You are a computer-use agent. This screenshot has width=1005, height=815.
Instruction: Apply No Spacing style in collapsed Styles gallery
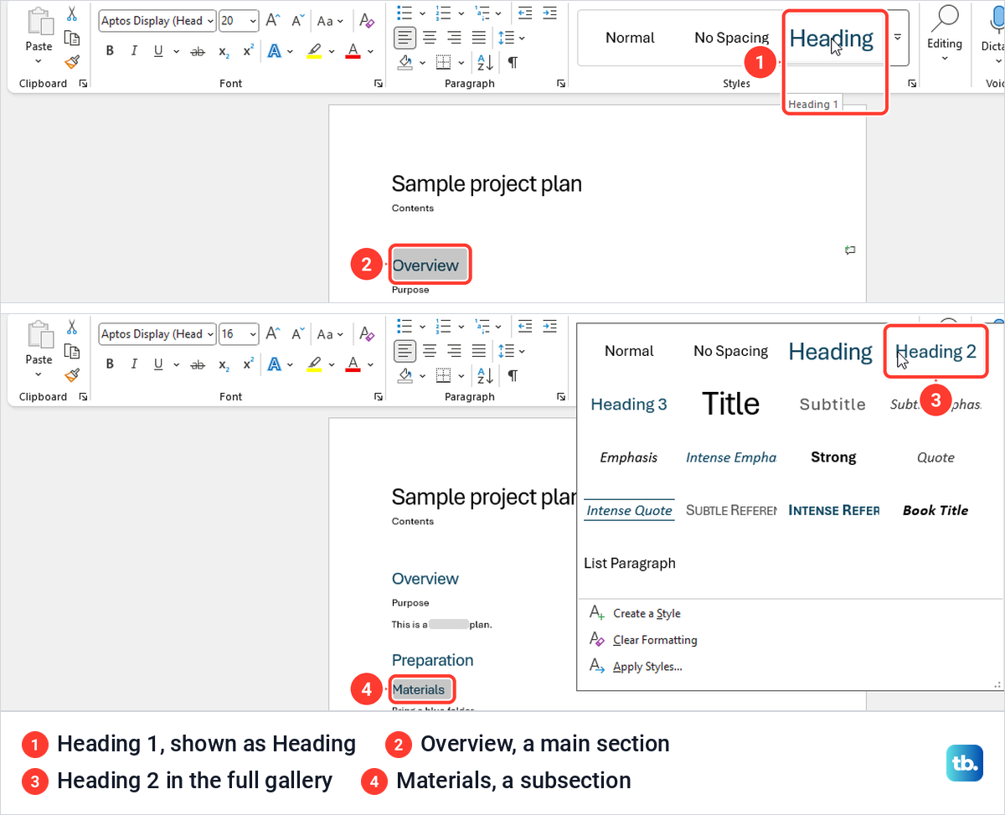pyautogui.click(x=732, y=38)
